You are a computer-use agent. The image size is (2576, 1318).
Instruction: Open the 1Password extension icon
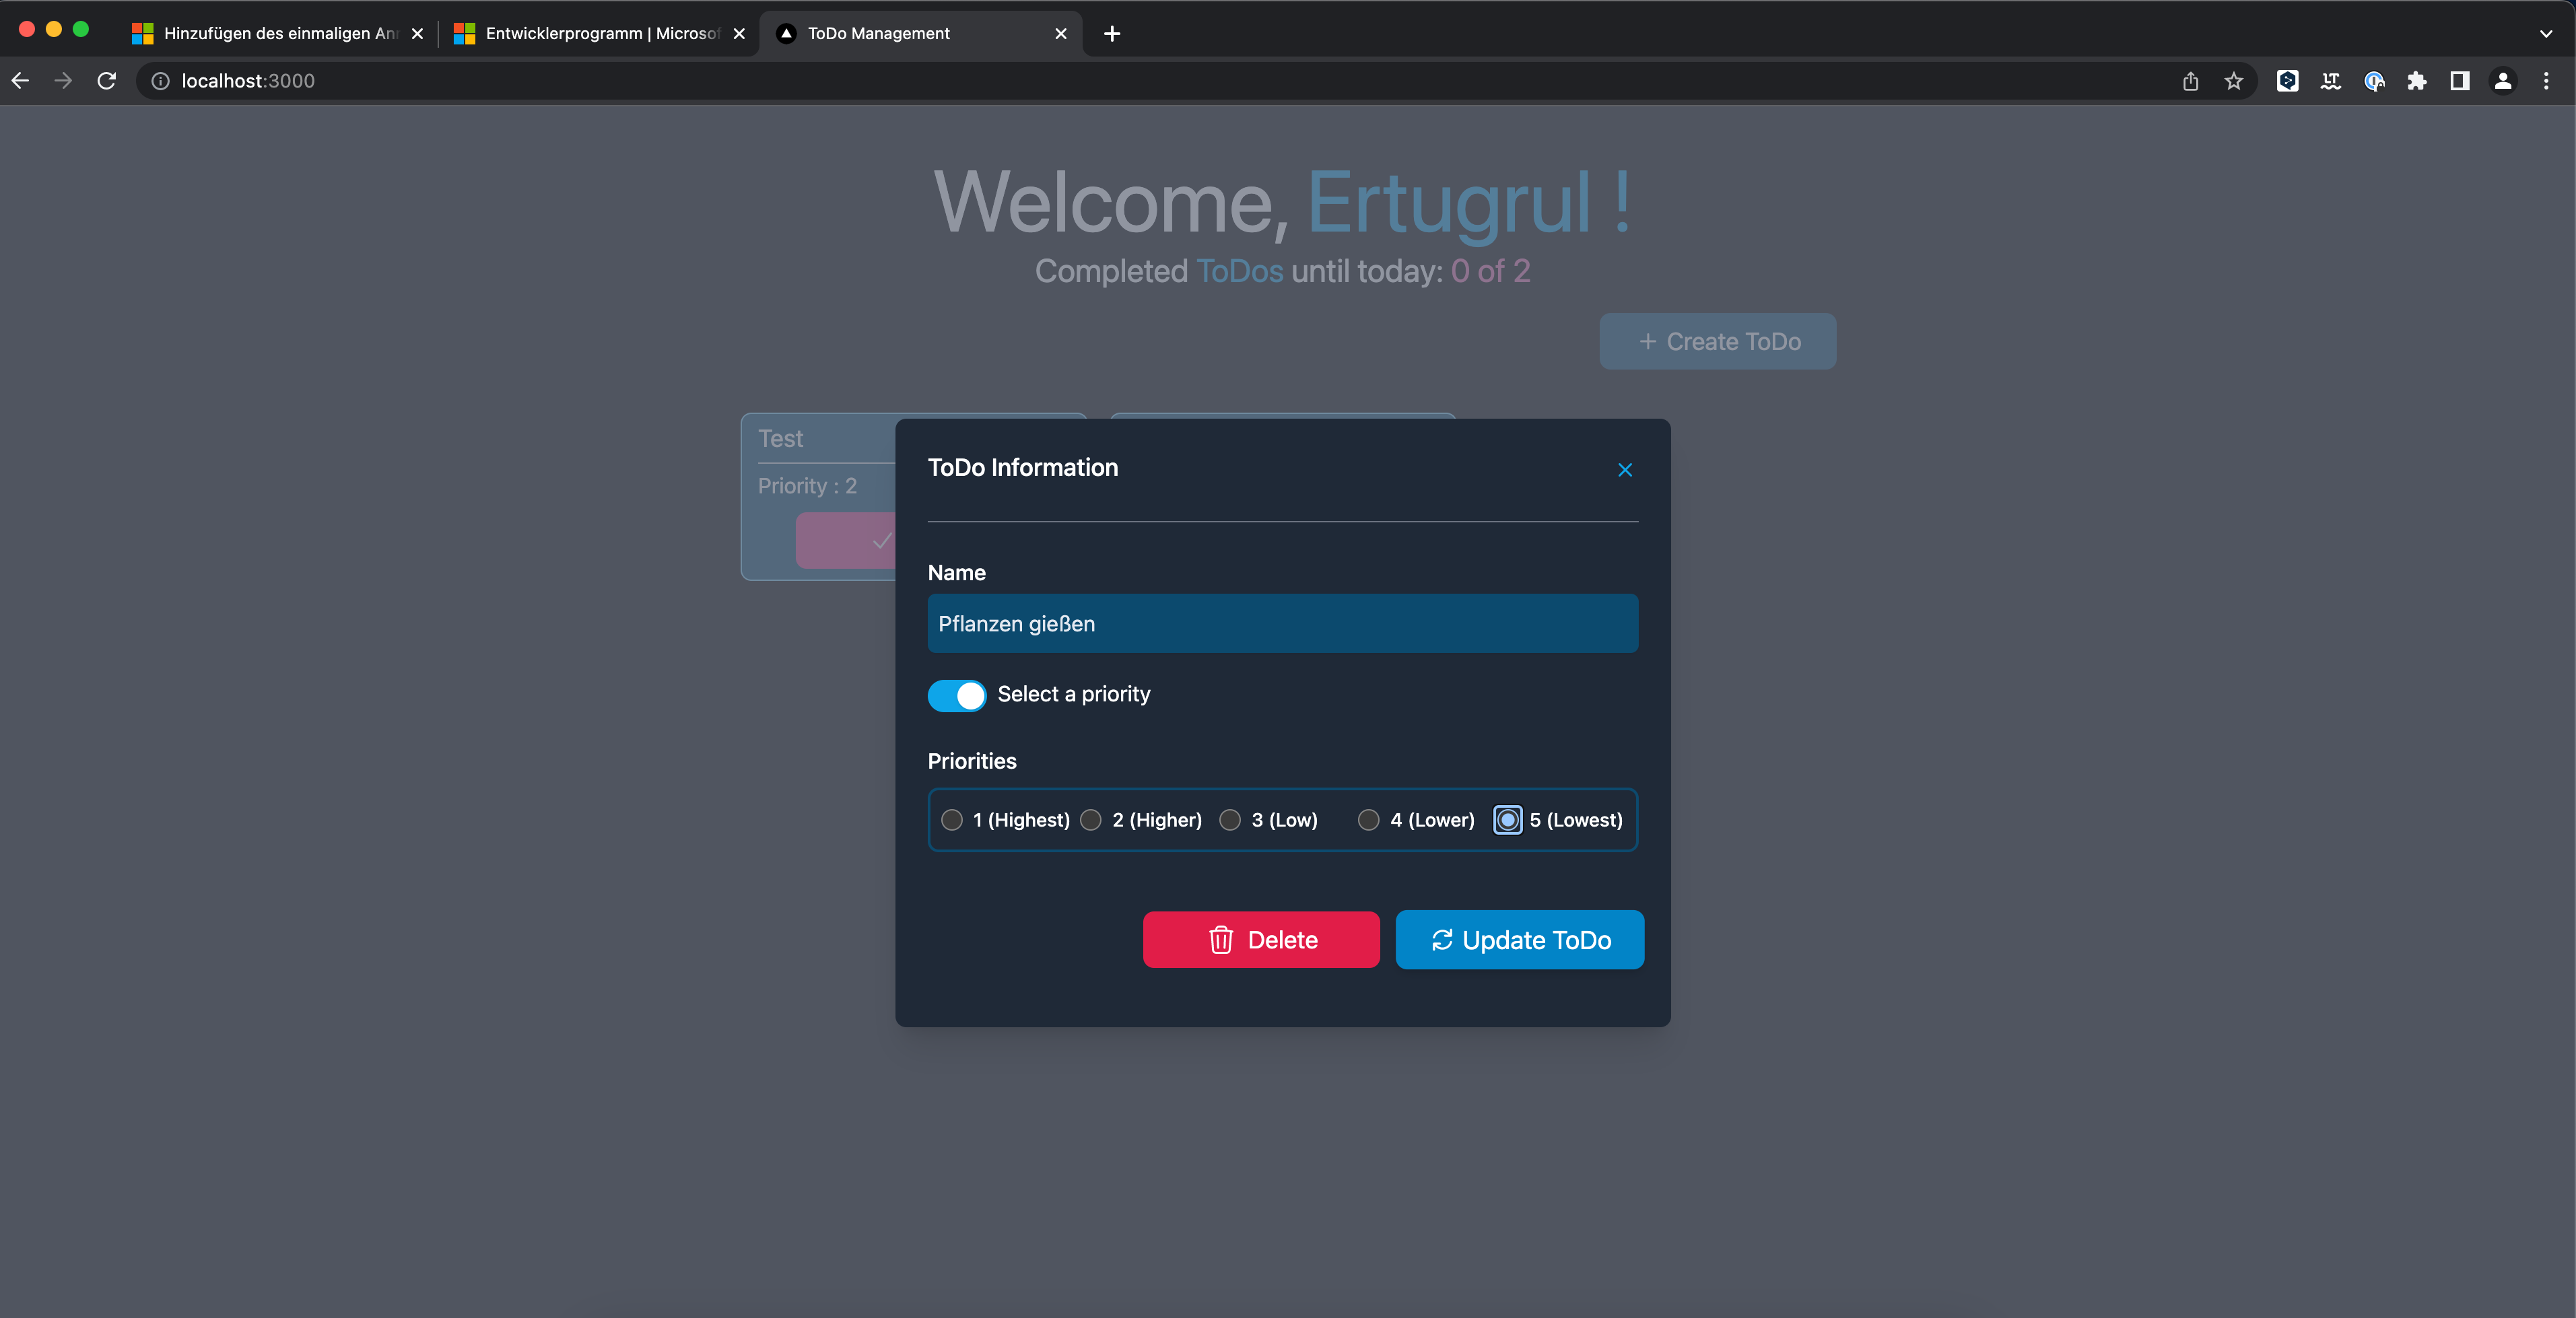2375,81
